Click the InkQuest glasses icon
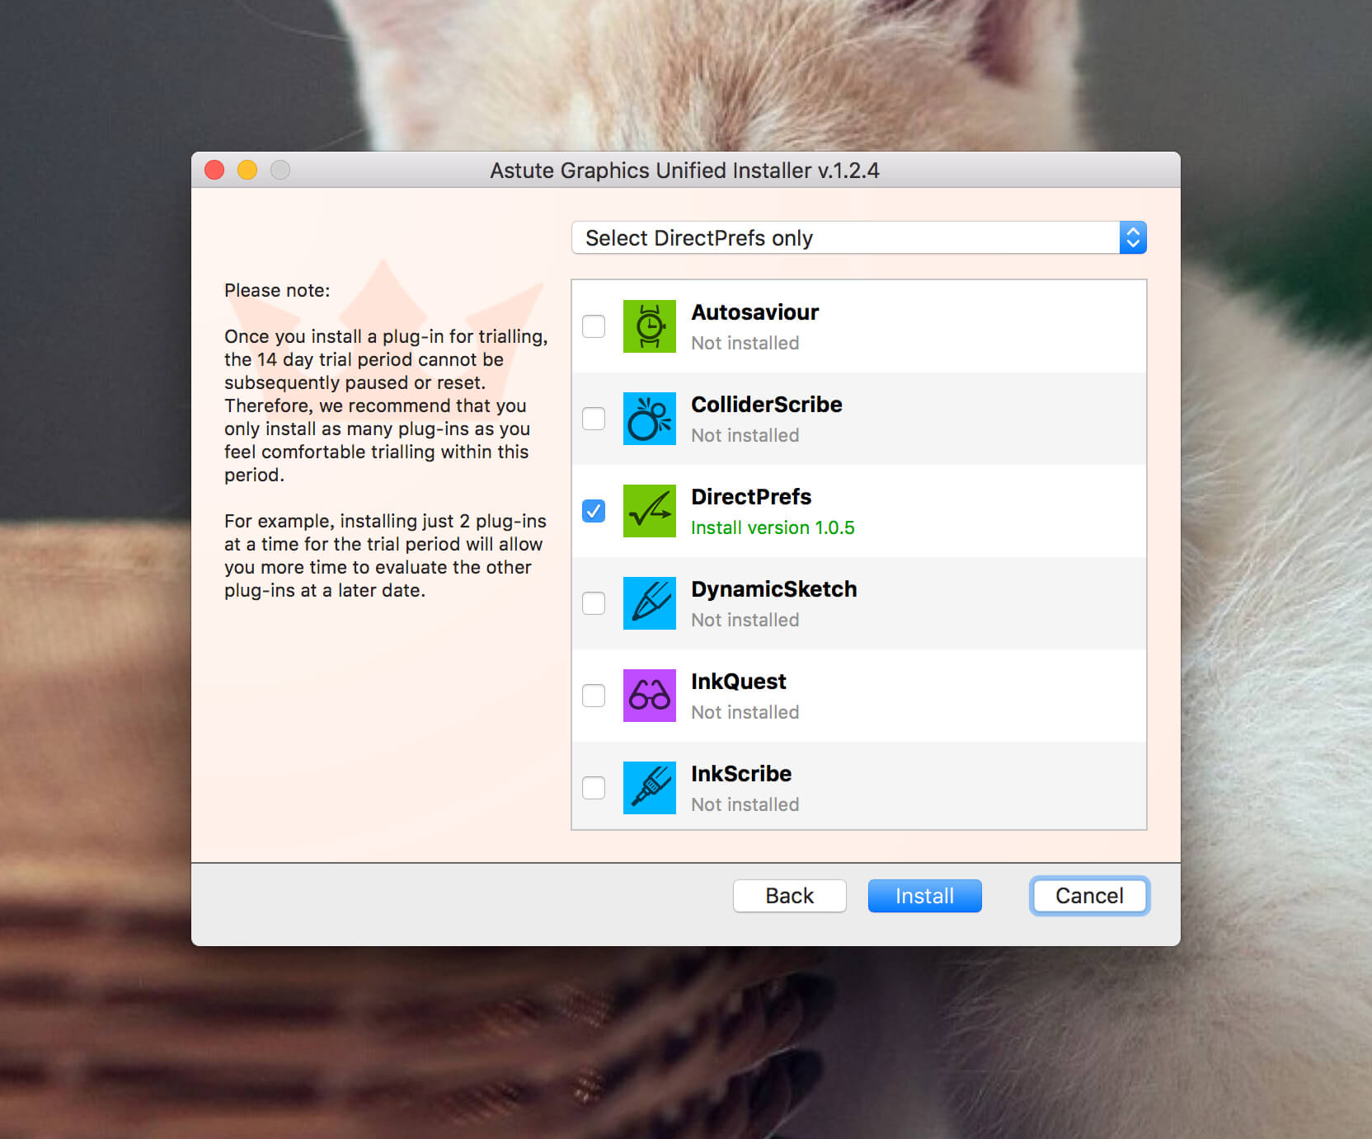The width and height of the screenshot is (1372, 1139). [649, 696]
